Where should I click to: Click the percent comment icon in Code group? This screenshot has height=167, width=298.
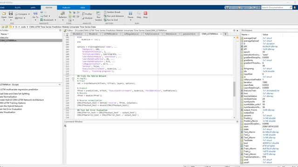coord(70,13)
